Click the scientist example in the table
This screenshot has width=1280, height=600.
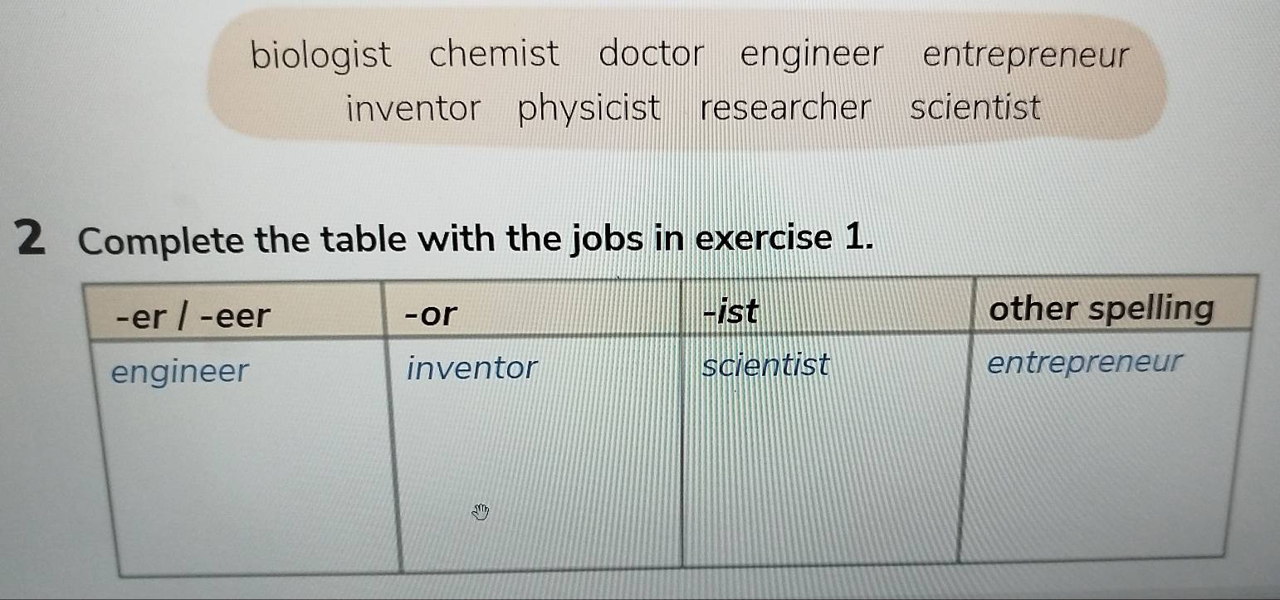765,363
